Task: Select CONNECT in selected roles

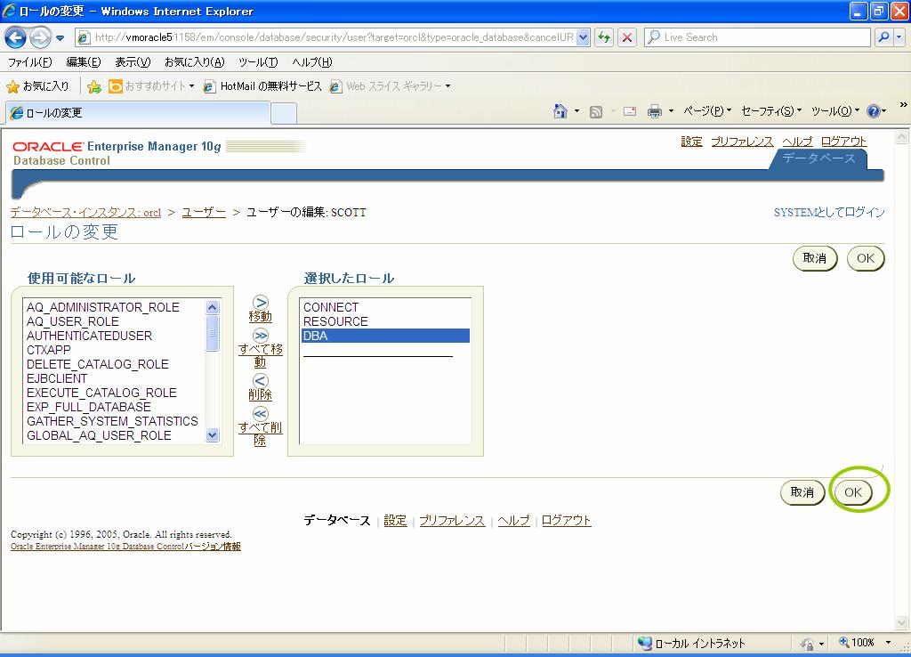Action: click(x=385, y=307)
